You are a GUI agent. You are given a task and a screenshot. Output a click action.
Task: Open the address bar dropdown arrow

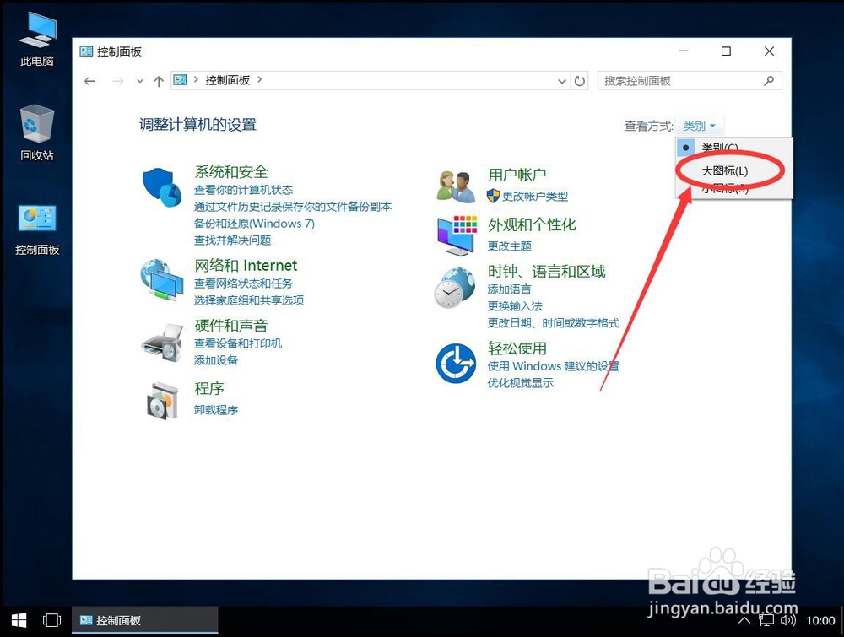tap(562, 80)
